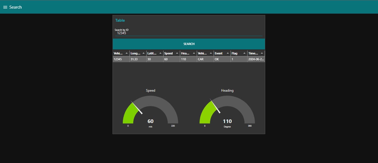Select the OK event cell

tap(222, 59)
